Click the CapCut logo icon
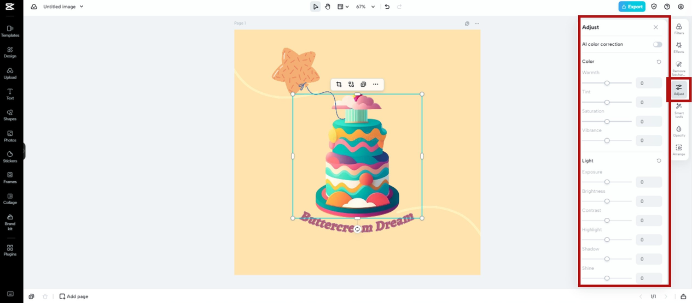Image resolution: width=692 pixels, height=303 pixels. (10, 7)
